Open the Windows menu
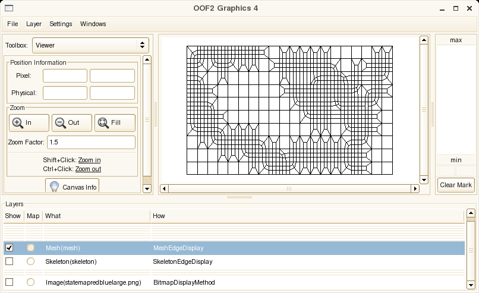The image size is (479, 293). pos(93,24)
